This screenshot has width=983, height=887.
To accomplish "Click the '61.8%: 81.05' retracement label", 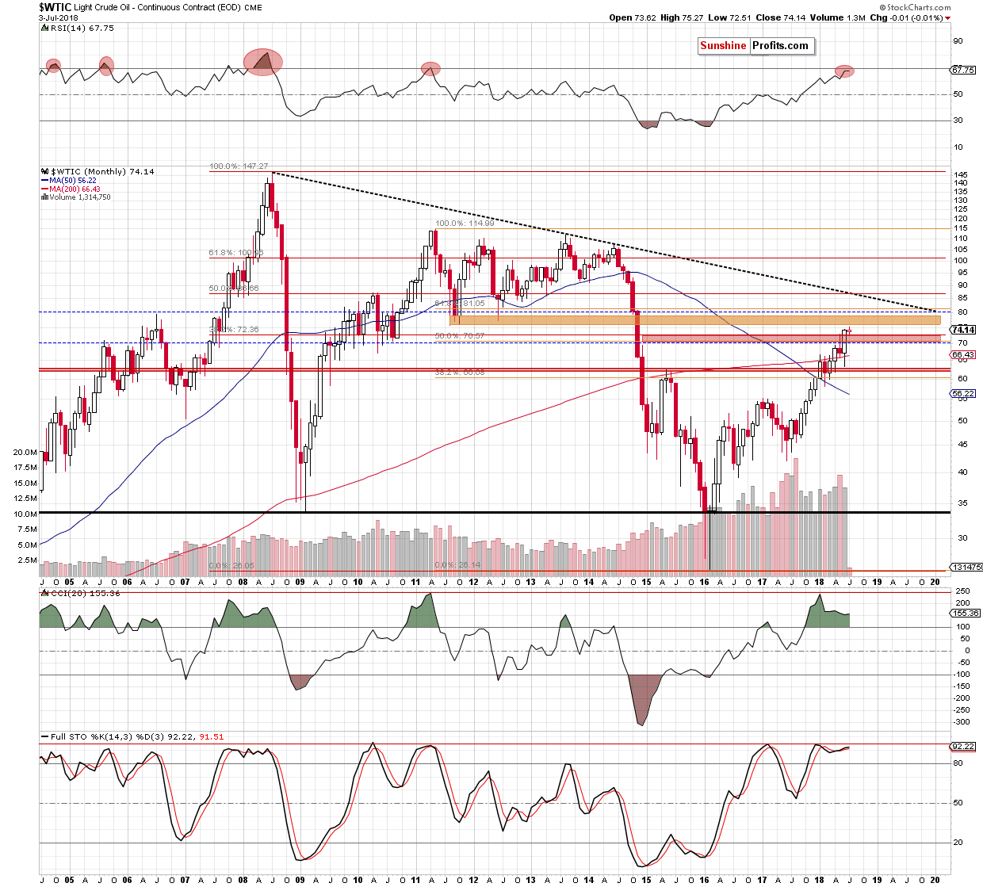I will 460,304.
